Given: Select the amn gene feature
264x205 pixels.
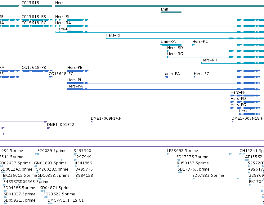Looking at the screenshot, I should click(x=171, y=12).
